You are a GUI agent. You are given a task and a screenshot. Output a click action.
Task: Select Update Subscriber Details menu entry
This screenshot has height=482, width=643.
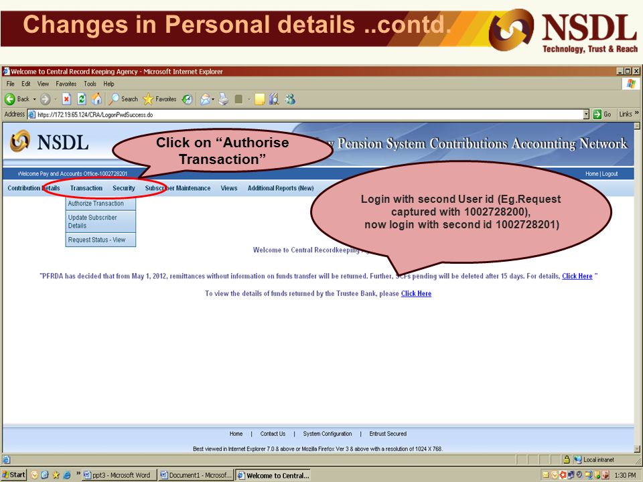pos(100,222)
